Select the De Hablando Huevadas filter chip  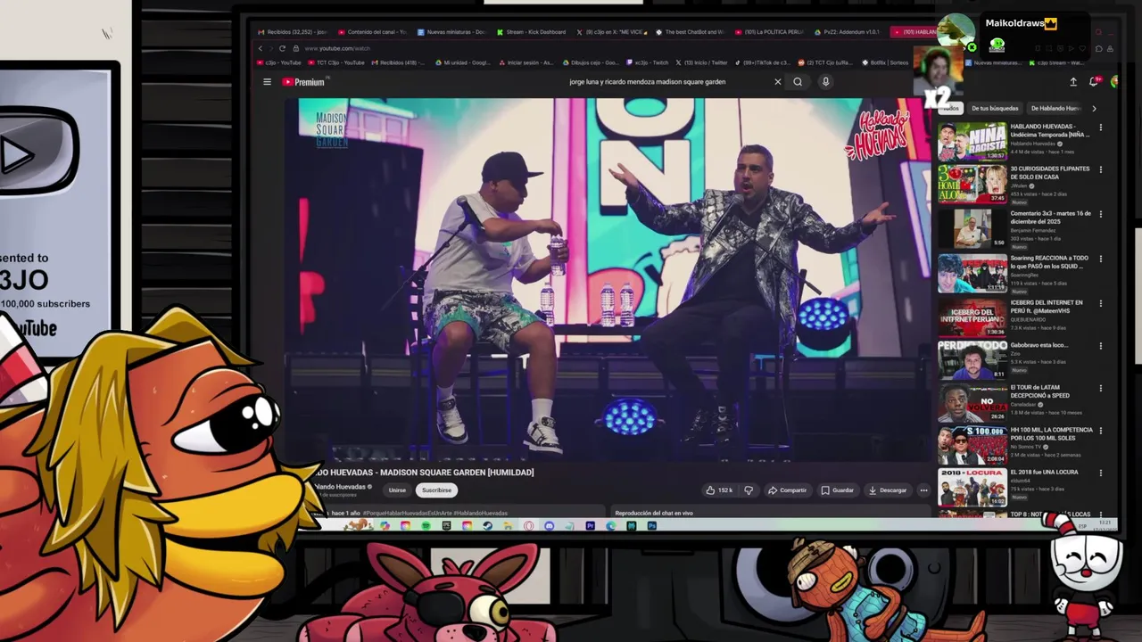[x=1055, y=109]
